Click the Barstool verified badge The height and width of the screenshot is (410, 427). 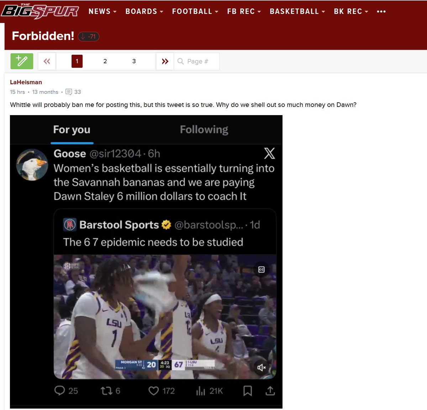click(166, 225)
